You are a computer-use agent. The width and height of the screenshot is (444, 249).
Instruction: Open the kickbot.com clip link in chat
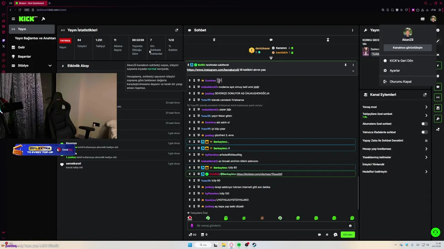coord(259,174)
